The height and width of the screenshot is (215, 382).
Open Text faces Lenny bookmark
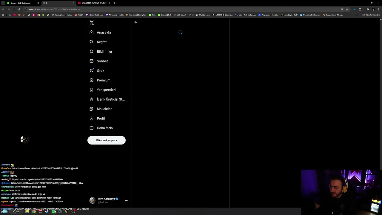[136, 15]
